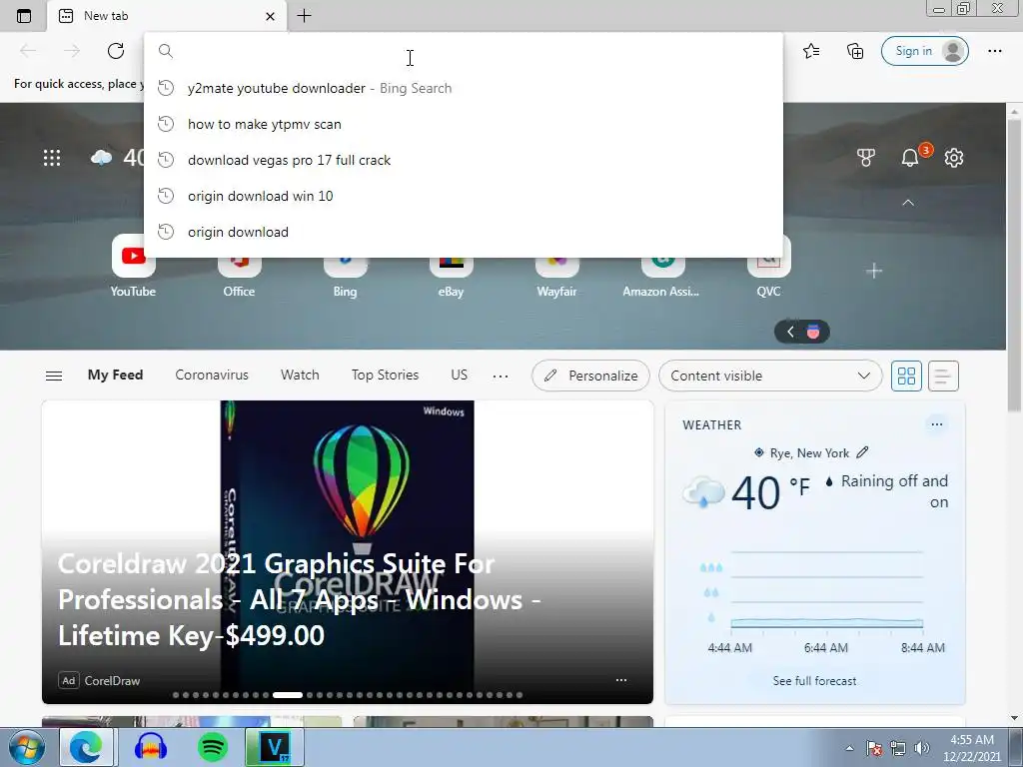The height and width of the screenshot is (767, 1023).
Task: Show more feed categories ellipsis
Action: [x=501, y=377]
